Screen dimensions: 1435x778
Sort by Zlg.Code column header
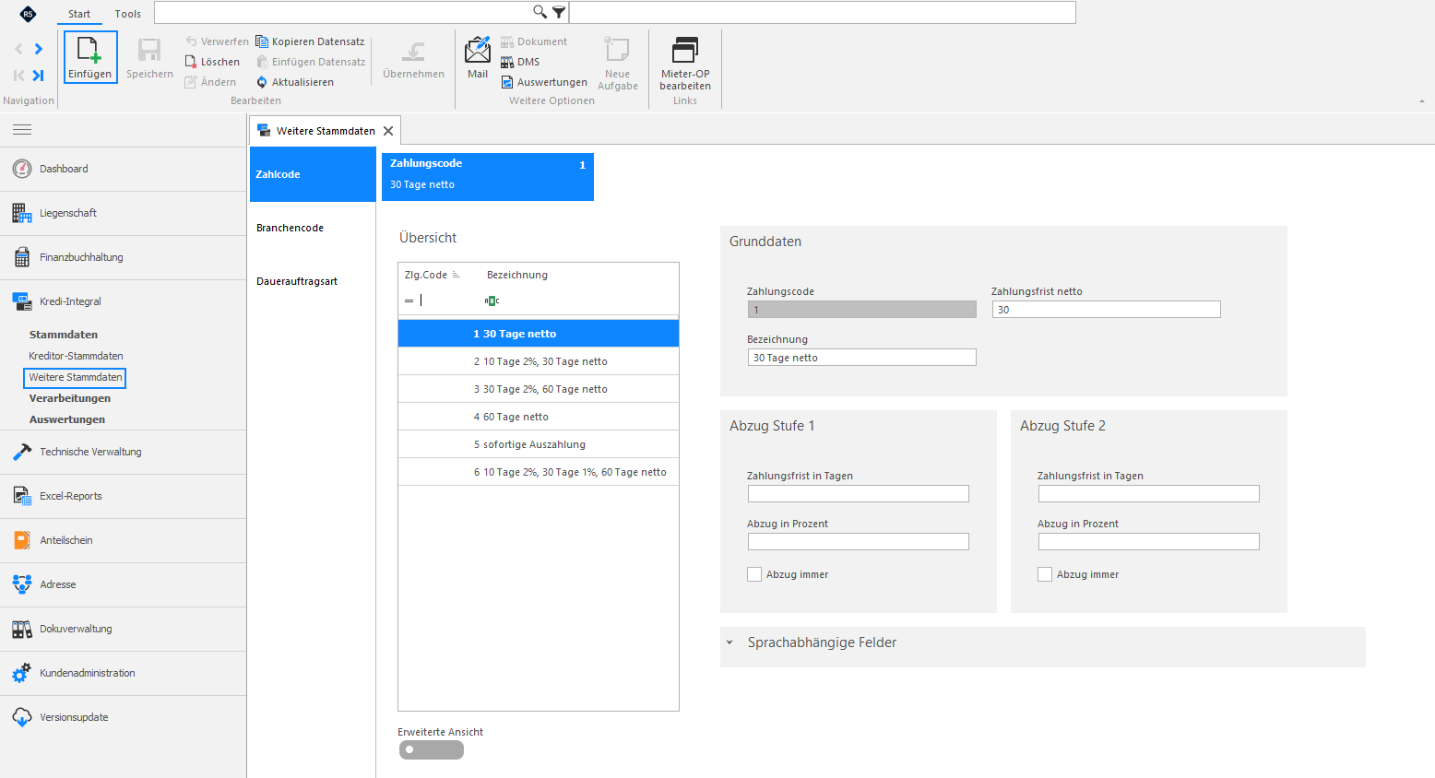pyautogui.click(x=433, y=275)
